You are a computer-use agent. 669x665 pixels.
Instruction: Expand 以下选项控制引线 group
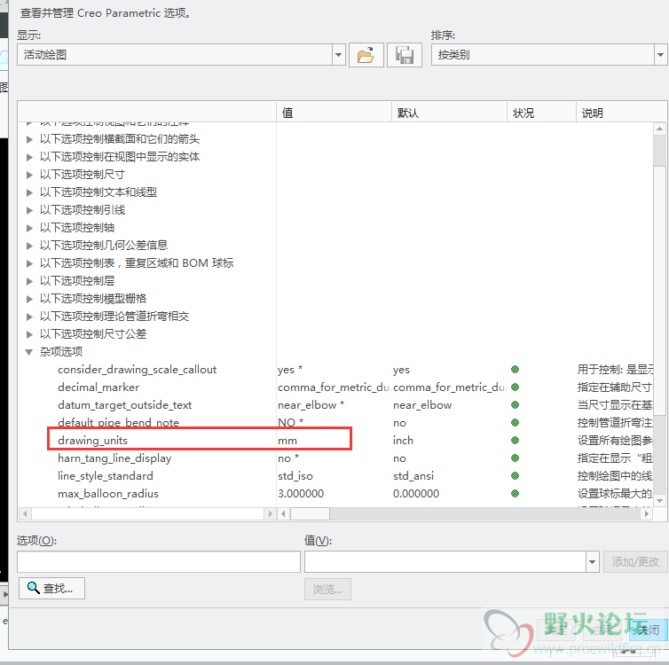click(29, 210)
